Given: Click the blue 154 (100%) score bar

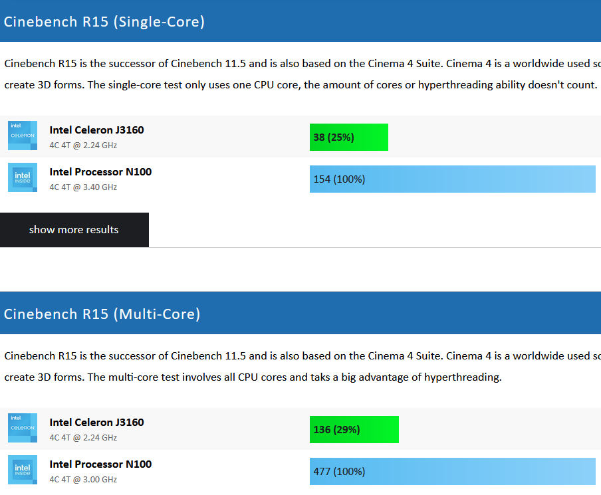Looking at the screenshot, I should click(x=453, y=179).
